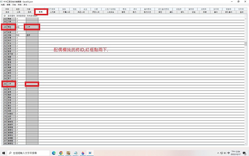
Task: Show hidden system tray icons
Action: (x=218, y=153)
